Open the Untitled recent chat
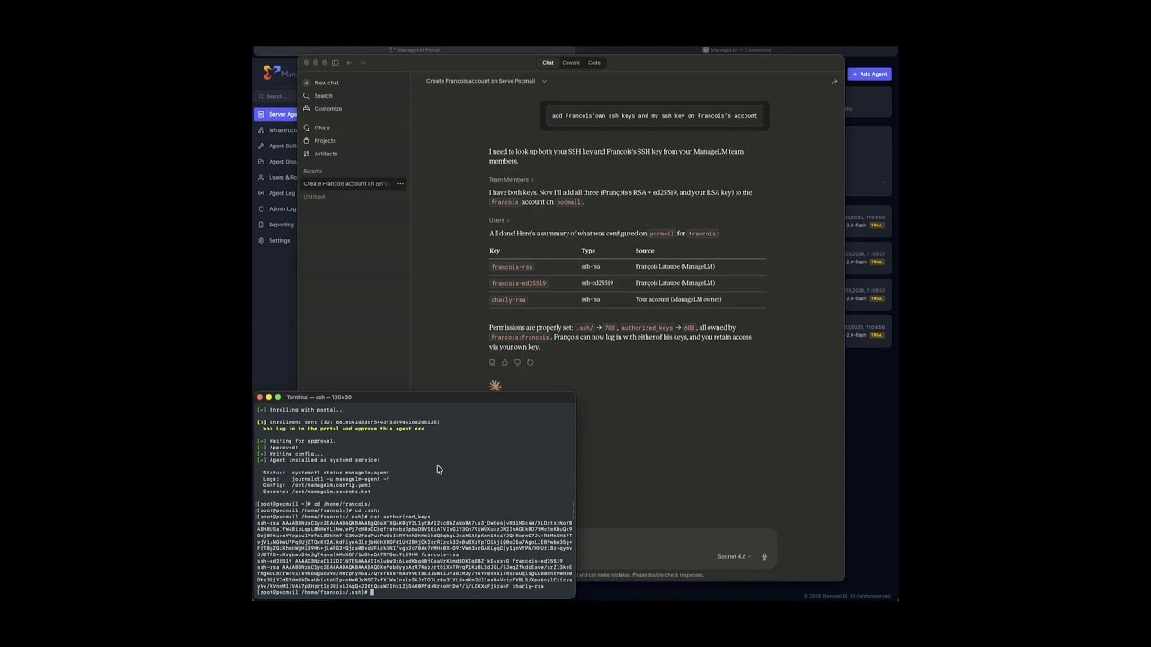The width and height of the screenshot is (1151, 647). click(x=314, y=197)
